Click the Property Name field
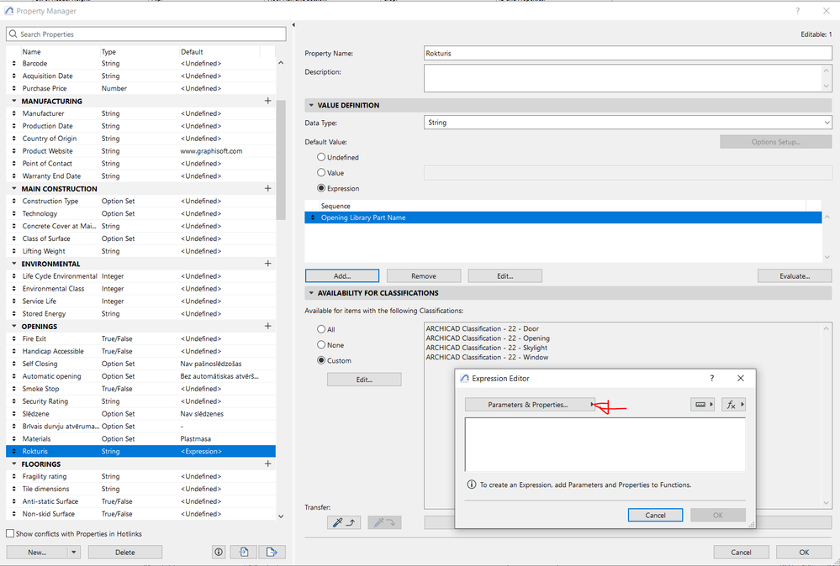This screenshot has height=566, width=840. [628, 53]
